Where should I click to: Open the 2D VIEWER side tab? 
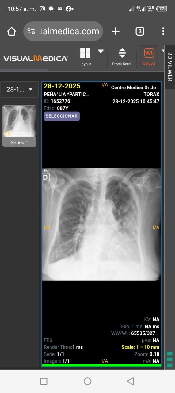[170, 67]
